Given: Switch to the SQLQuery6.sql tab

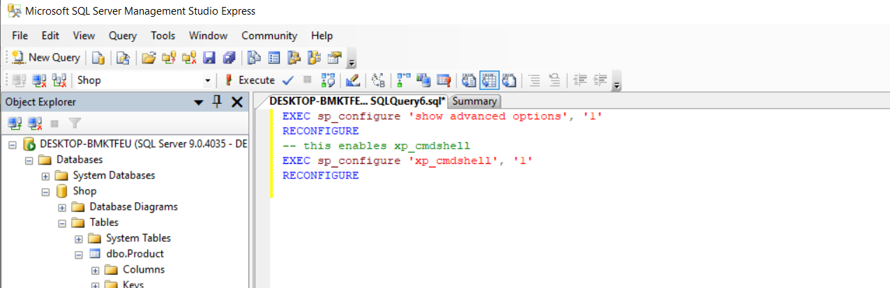Looking at the screenshot, I should pos(357,101).
